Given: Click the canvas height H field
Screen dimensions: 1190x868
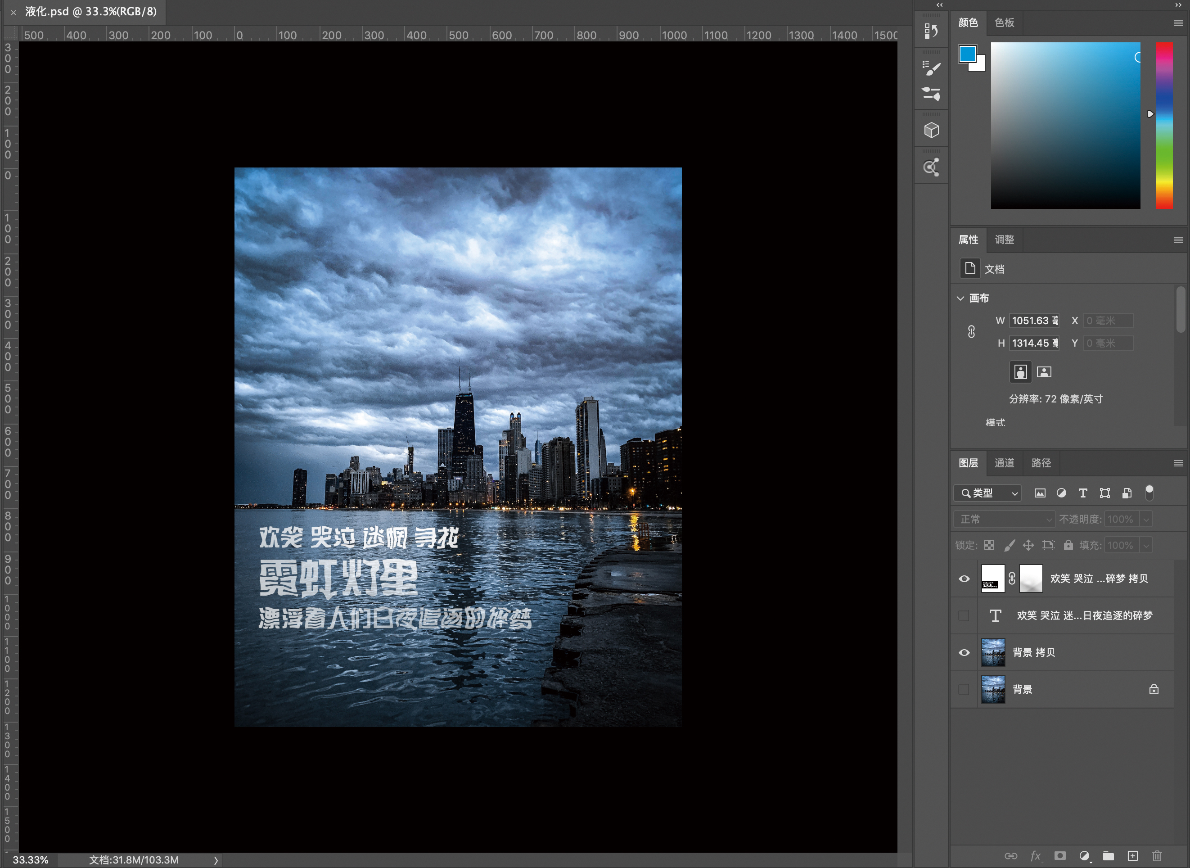Looking at the screenshot, I should pyautogui.click(x=1034, y=343).
